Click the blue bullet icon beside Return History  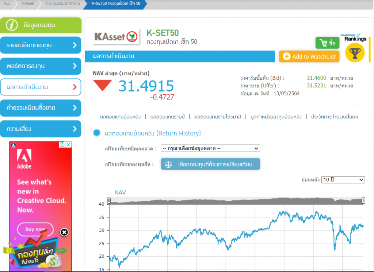click(96, 133)
